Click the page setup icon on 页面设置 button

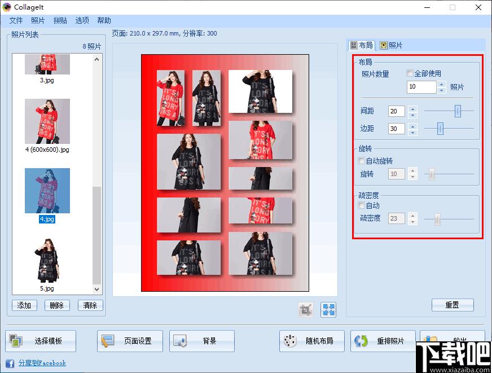[108, 341]
